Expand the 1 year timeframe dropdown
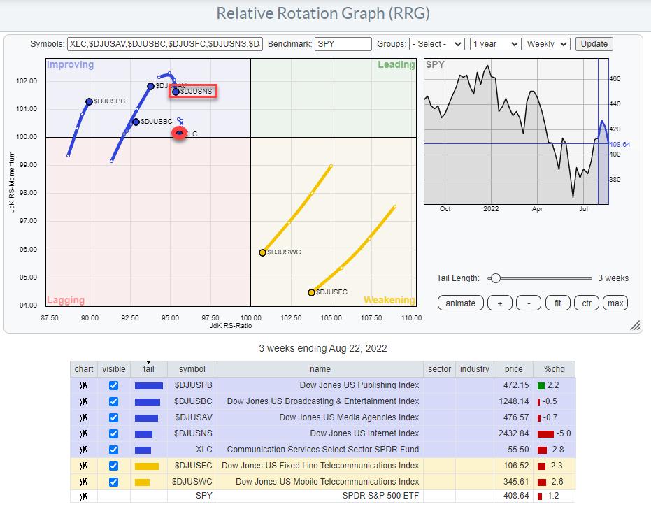Viewport: 651px width, 509px height. coord(495,44)
